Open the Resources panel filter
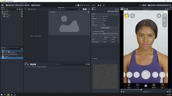The image size is (172, 96). (22, 49)
